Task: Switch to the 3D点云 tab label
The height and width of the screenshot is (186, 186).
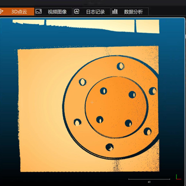Action: [19, 12]
